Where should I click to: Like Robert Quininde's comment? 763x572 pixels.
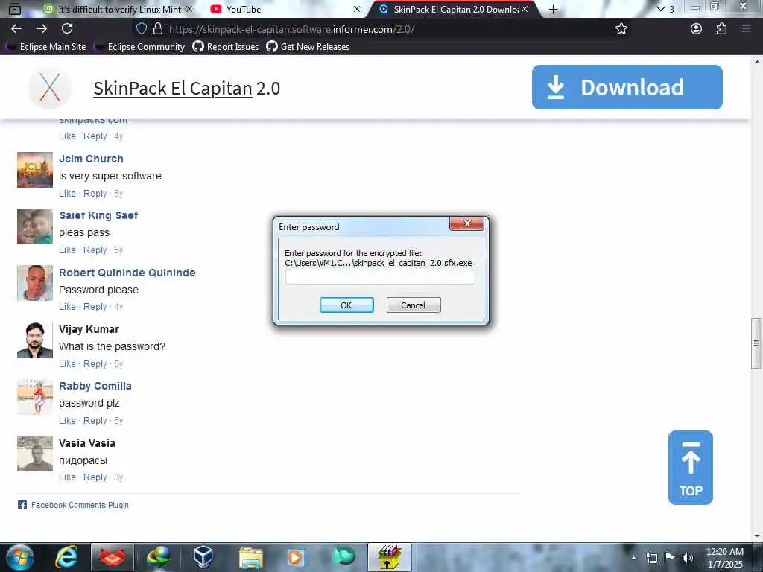tap(67, 306)
